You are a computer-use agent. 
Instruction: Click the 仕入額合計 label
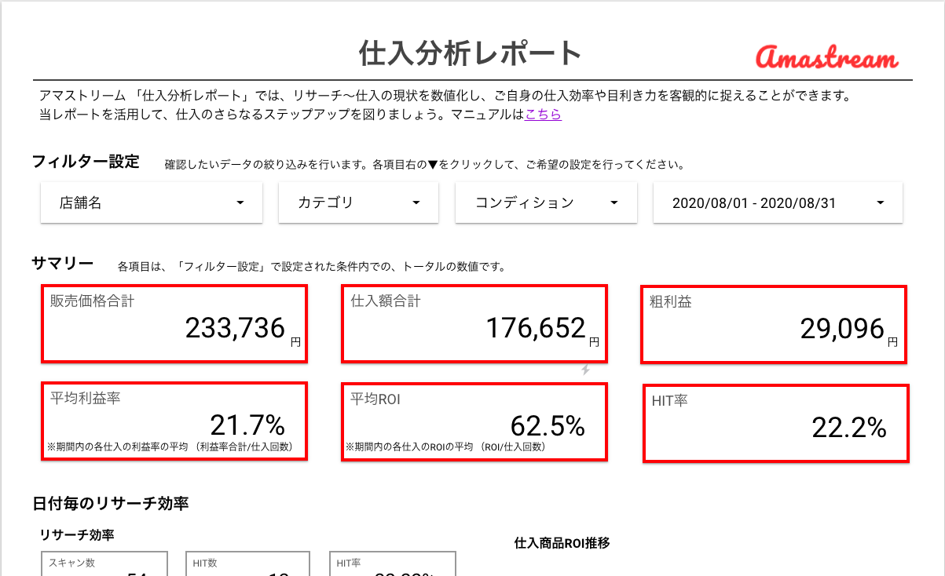[385, 301]
